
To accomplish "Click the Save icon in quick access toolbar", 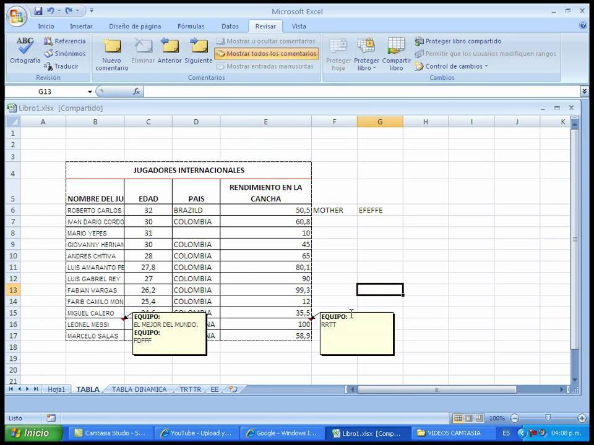I will [38, 11].
